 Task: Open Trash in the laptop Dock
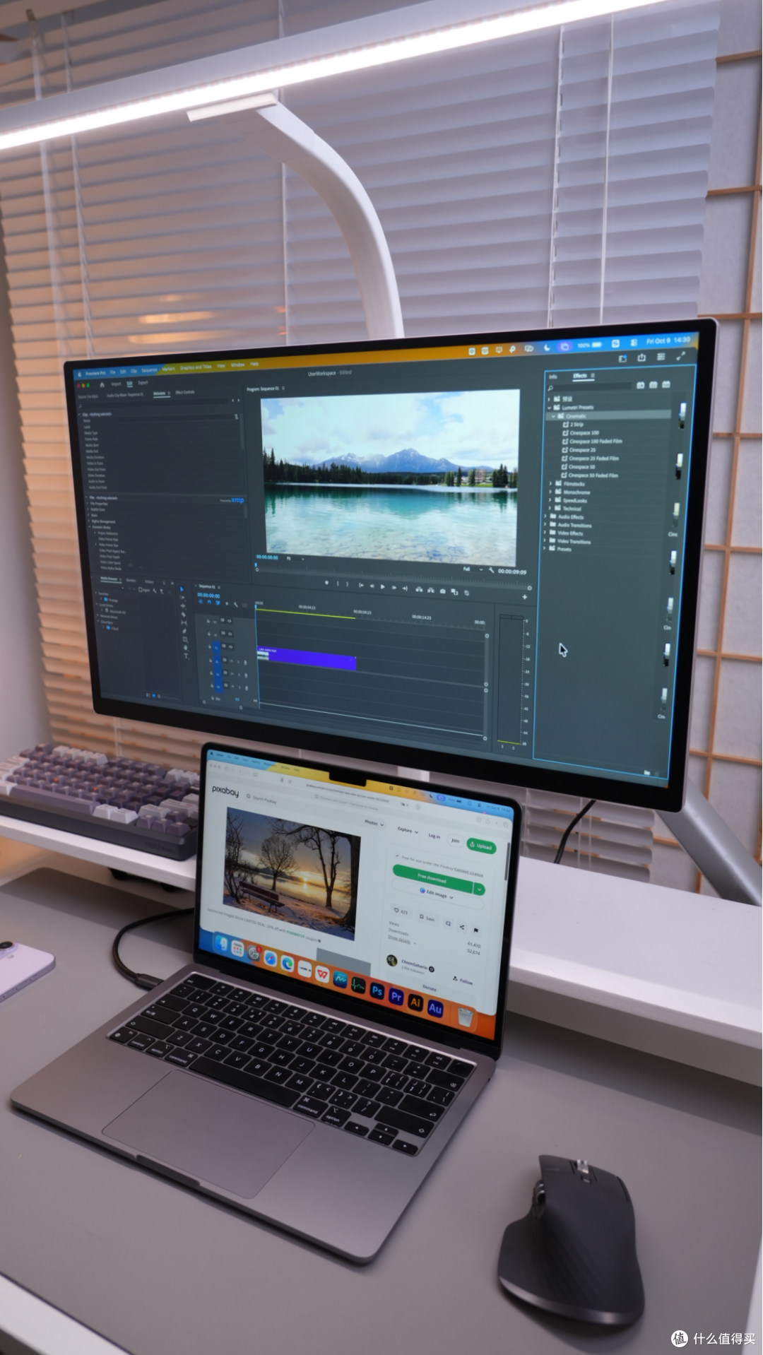click(465, 1017)
